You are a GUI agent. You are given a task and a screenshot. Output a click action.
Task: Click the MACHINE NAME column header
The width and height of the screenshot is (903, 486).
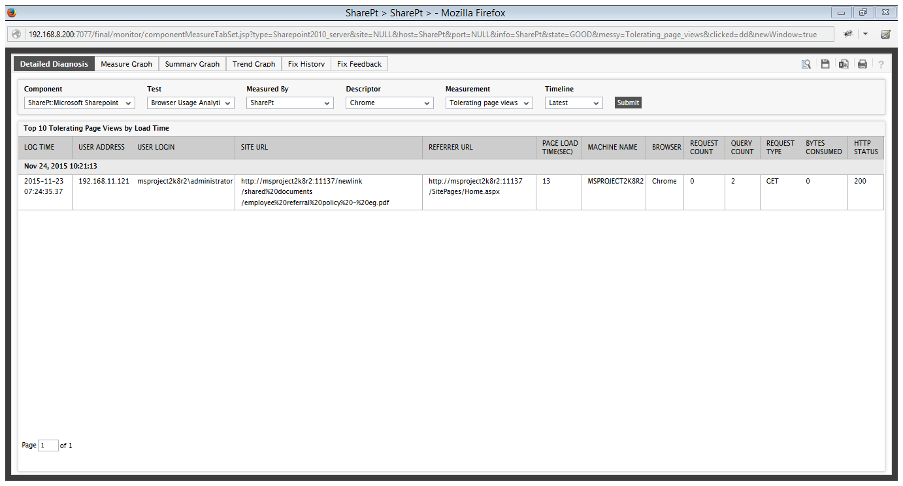pos(612,147)
